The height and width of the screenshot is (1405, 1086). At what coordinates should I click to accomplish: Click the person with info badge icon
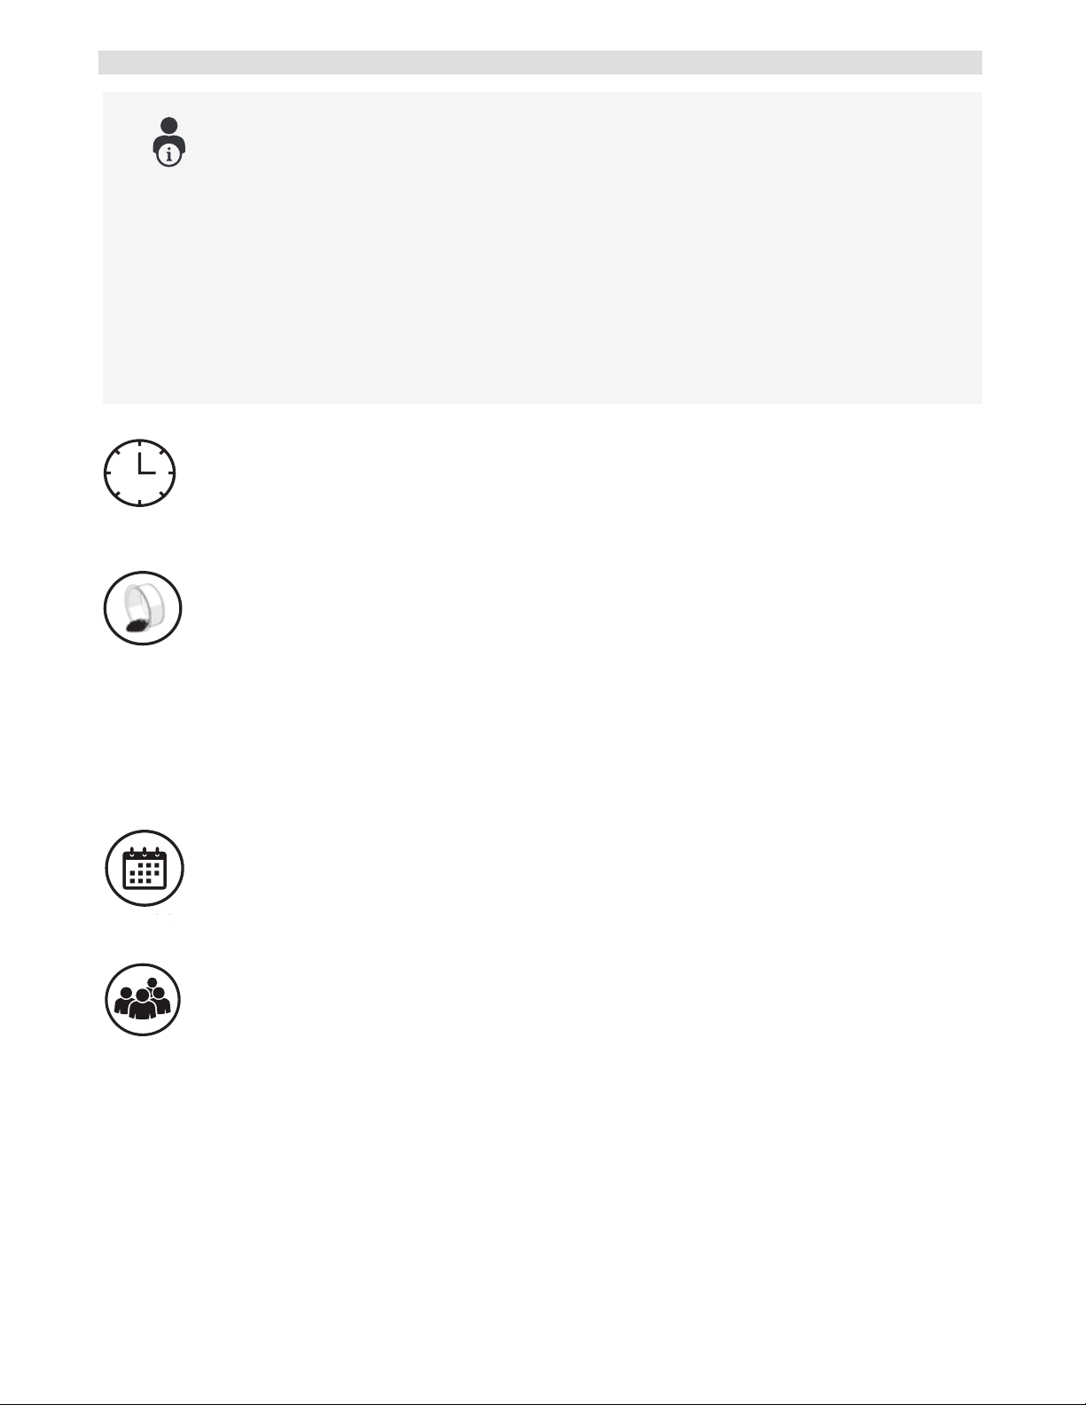point(168,141)
